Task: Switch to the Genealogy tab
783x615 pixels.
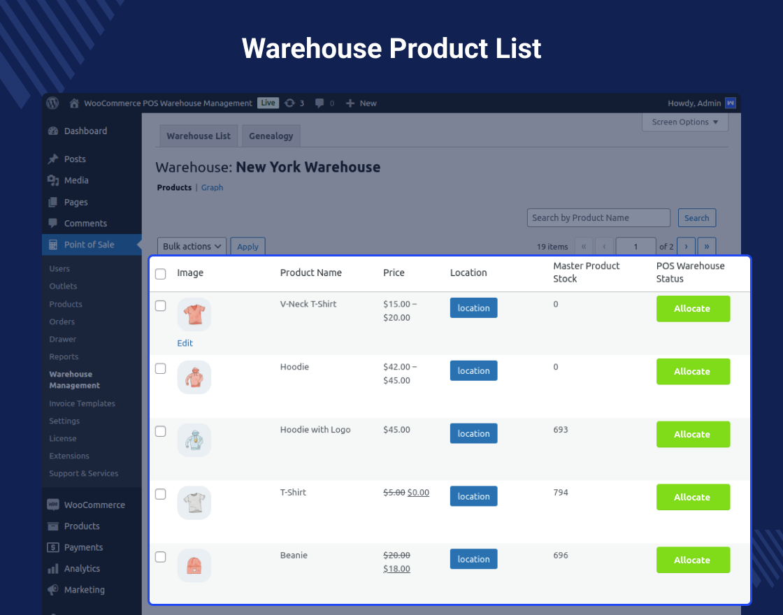Action: [271, 136]
